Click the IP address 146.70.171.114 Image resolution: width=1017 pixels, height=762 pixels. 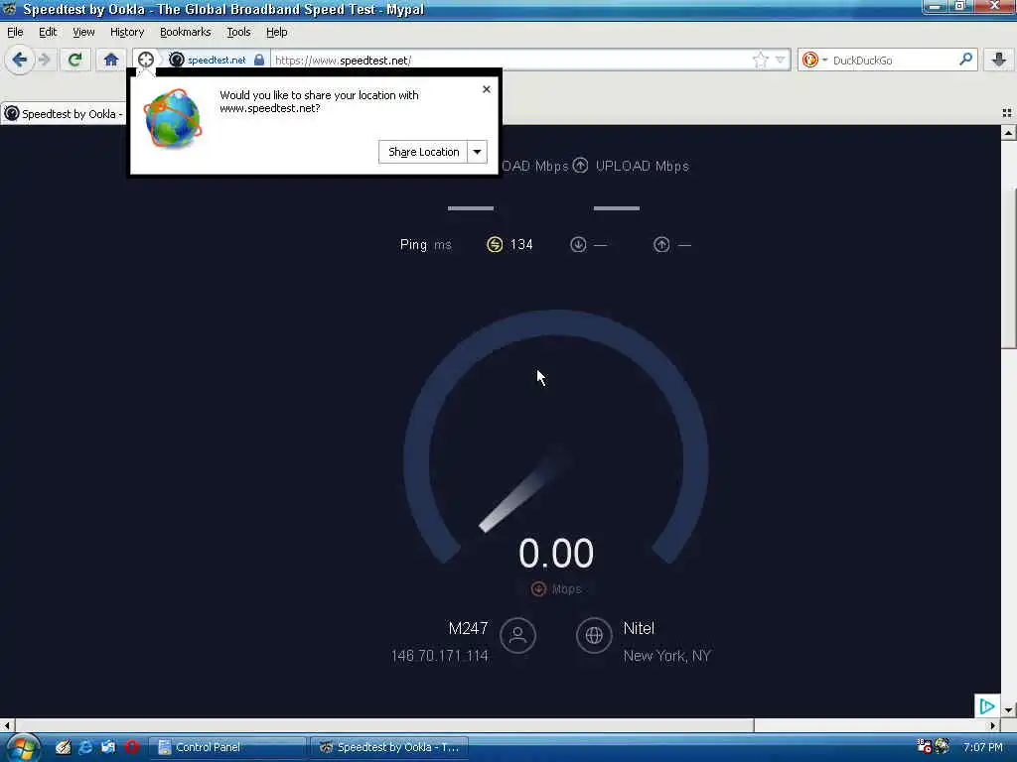(440, 657)
